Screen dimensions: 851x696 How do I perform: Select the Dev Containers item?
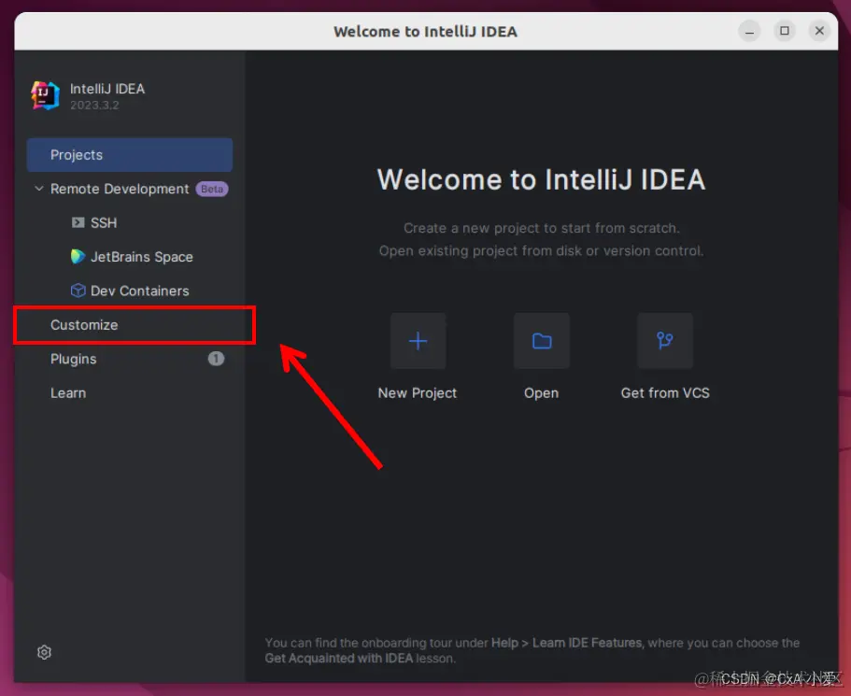tap(130, 291)
